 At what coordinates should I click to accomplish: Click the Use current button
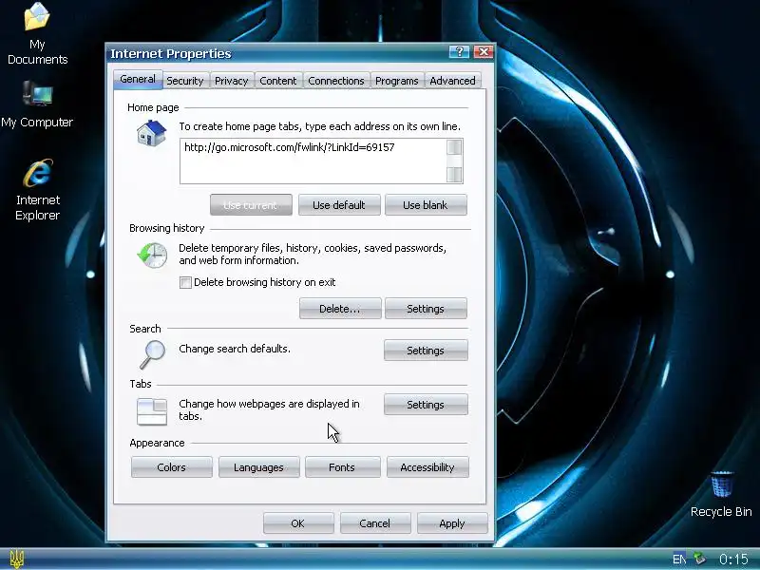pos(251,205)
